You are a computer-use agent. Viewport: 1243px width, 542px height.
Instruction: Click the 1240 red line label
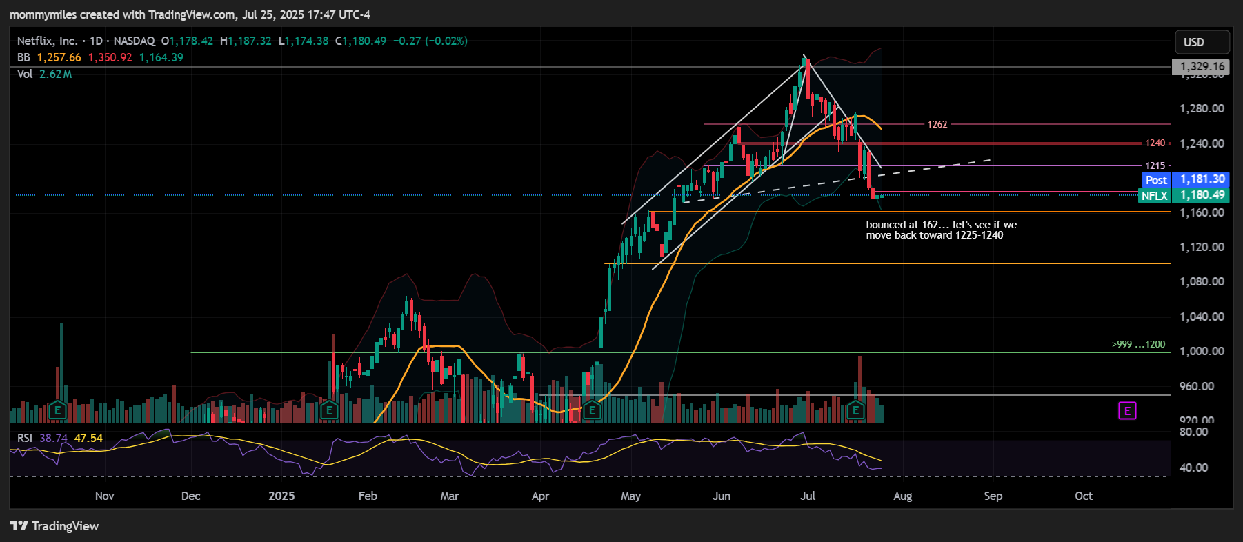coord(1155,143)
